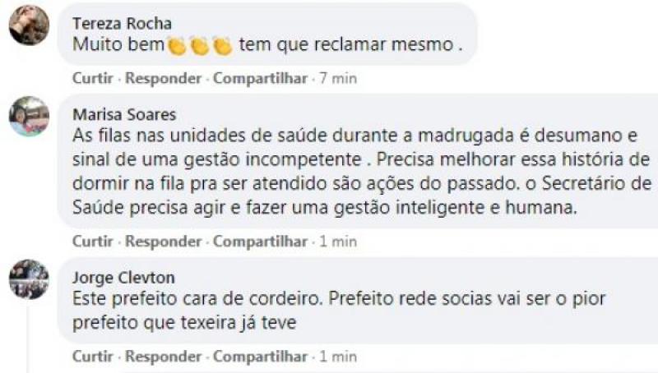
Task: Share Tereza Rocha's comment via Compartilhar
Action: 260,78
